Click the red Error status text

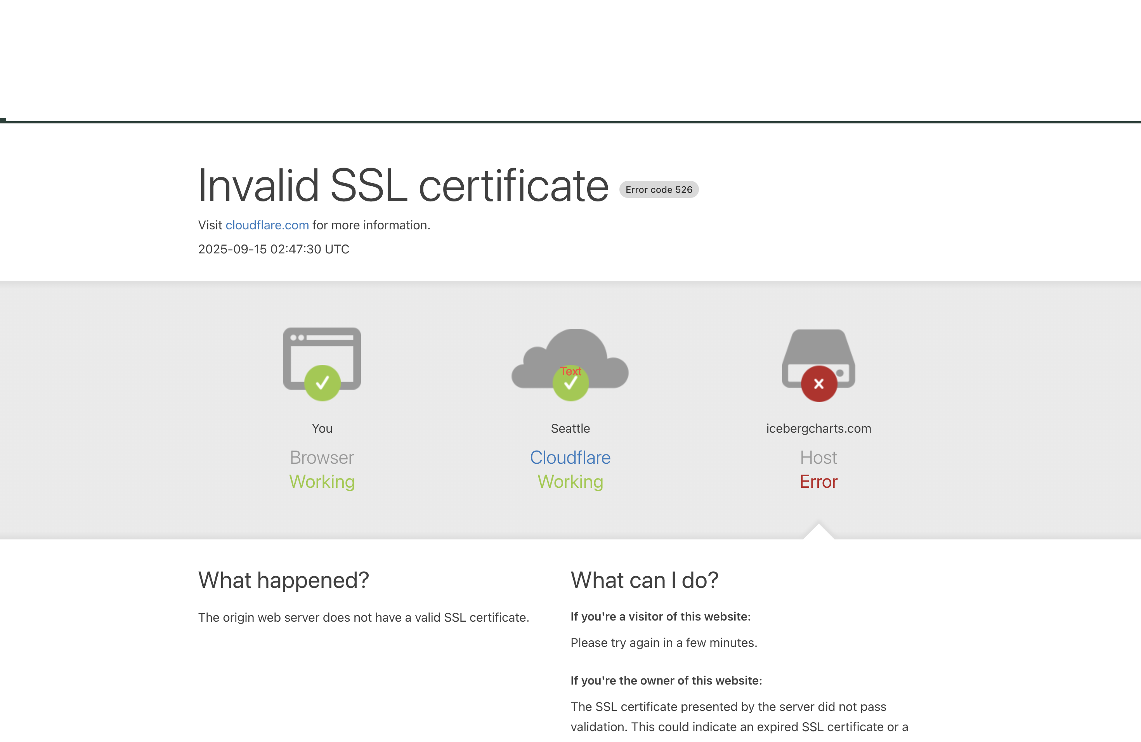pyautogui.click(x=818, y=482)
